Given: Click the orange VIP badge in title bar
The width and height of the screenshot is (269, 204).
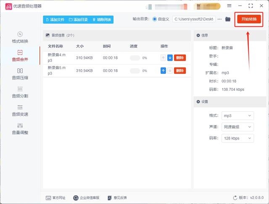Looking at the screenshot, I should coord(207,7).
